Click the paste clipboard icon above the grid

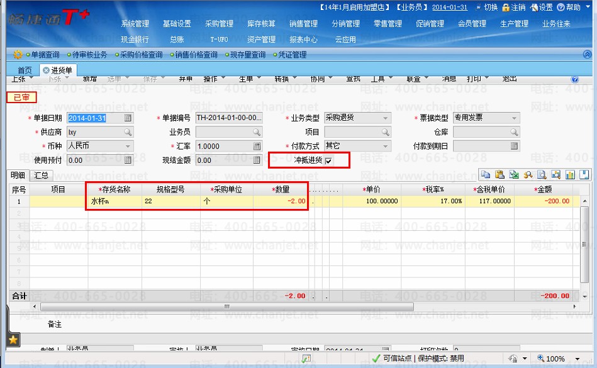[499, 174]
